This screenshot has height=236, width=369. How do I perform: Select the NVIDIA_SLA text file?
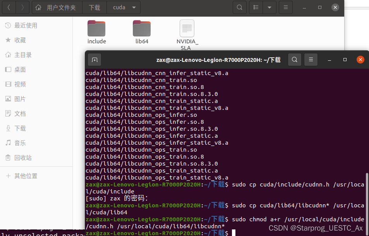pos(187,35)
